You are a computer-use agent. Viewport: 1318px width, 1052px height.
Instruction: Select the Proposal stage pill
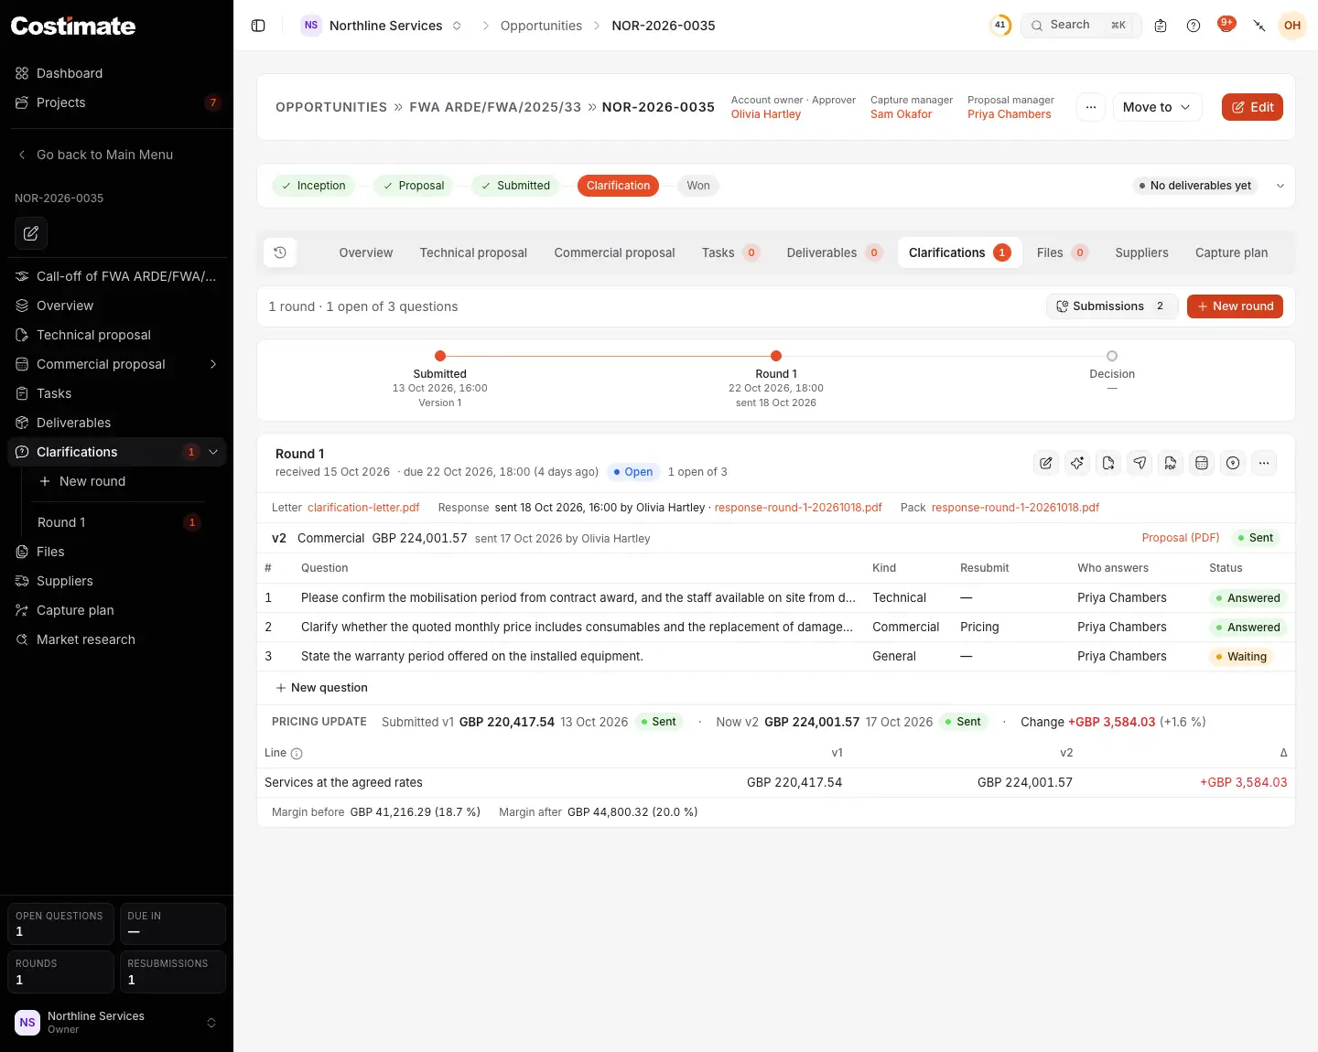413,186
